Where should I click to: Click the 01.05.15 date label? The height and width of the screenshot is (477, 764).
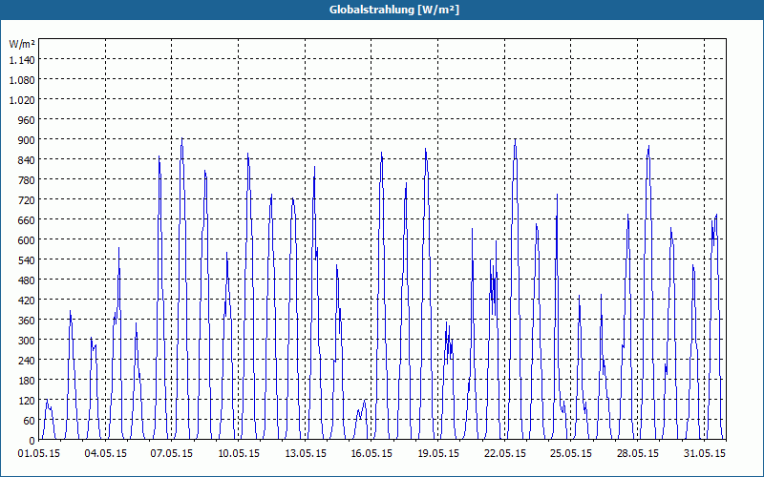pyautogui.click(x=39, y=454)
